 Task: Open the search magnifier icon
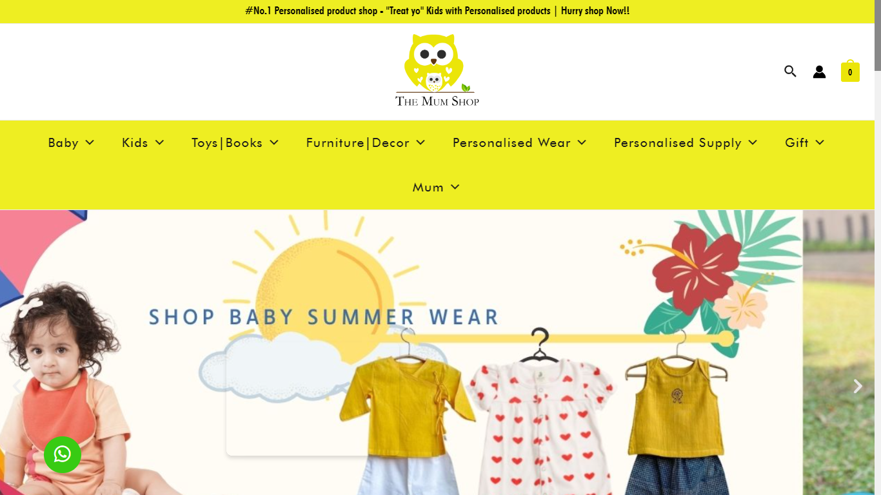coord(790,72)
